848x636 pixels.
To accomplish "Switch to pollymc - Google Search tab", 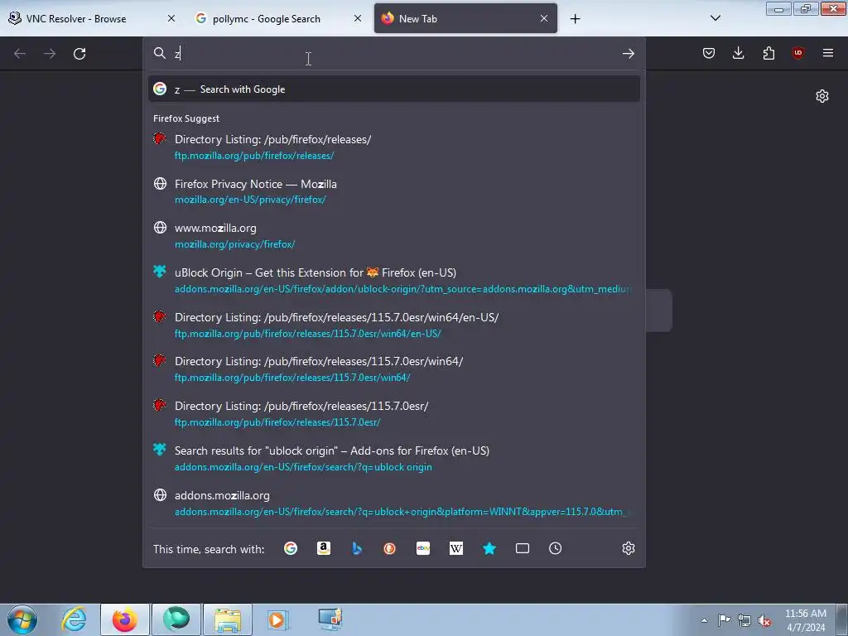I will [x=278, y=18].
